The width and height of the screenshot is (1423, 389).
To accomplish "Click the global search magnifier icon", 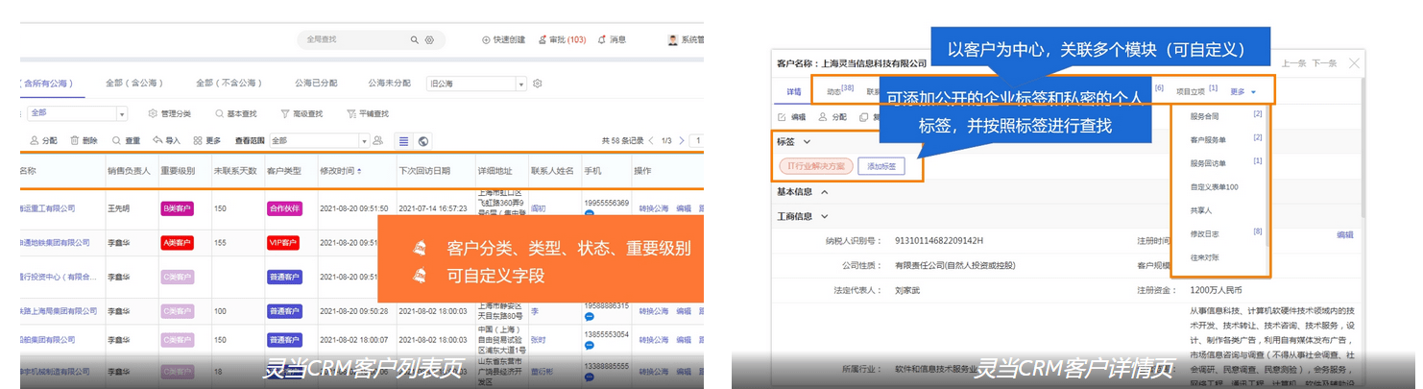I will [x=415, y=40].
